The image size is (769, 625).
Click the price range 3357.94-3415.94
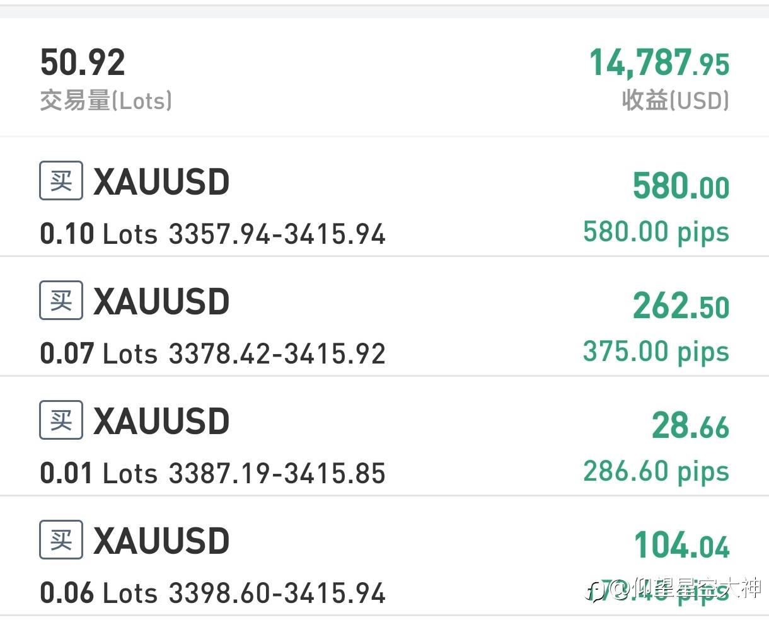pyautogui.click(x=277, y=234)
